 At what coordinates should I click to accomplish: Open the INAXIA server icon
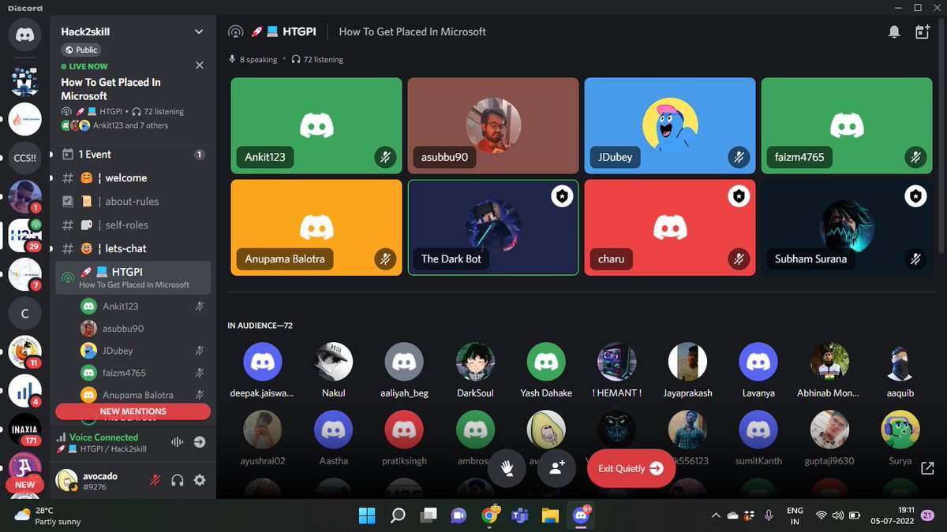(x=24, y=430)
